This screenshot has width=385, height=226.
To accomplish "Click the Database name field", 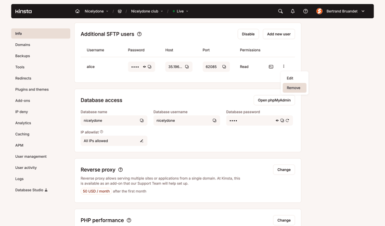I will point(110,121).
